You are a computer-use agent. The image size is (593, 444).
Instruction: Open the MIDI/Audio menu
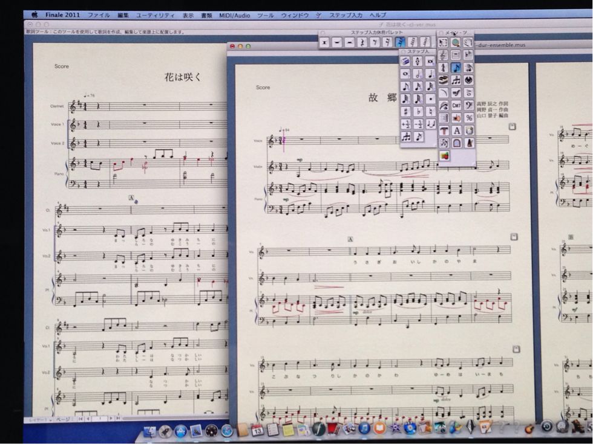(235, 15)
